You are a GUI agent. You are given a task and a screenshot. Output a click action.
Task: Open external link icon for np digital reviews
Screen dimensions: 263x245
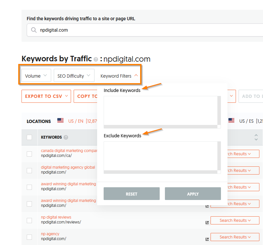click(207, 222)
